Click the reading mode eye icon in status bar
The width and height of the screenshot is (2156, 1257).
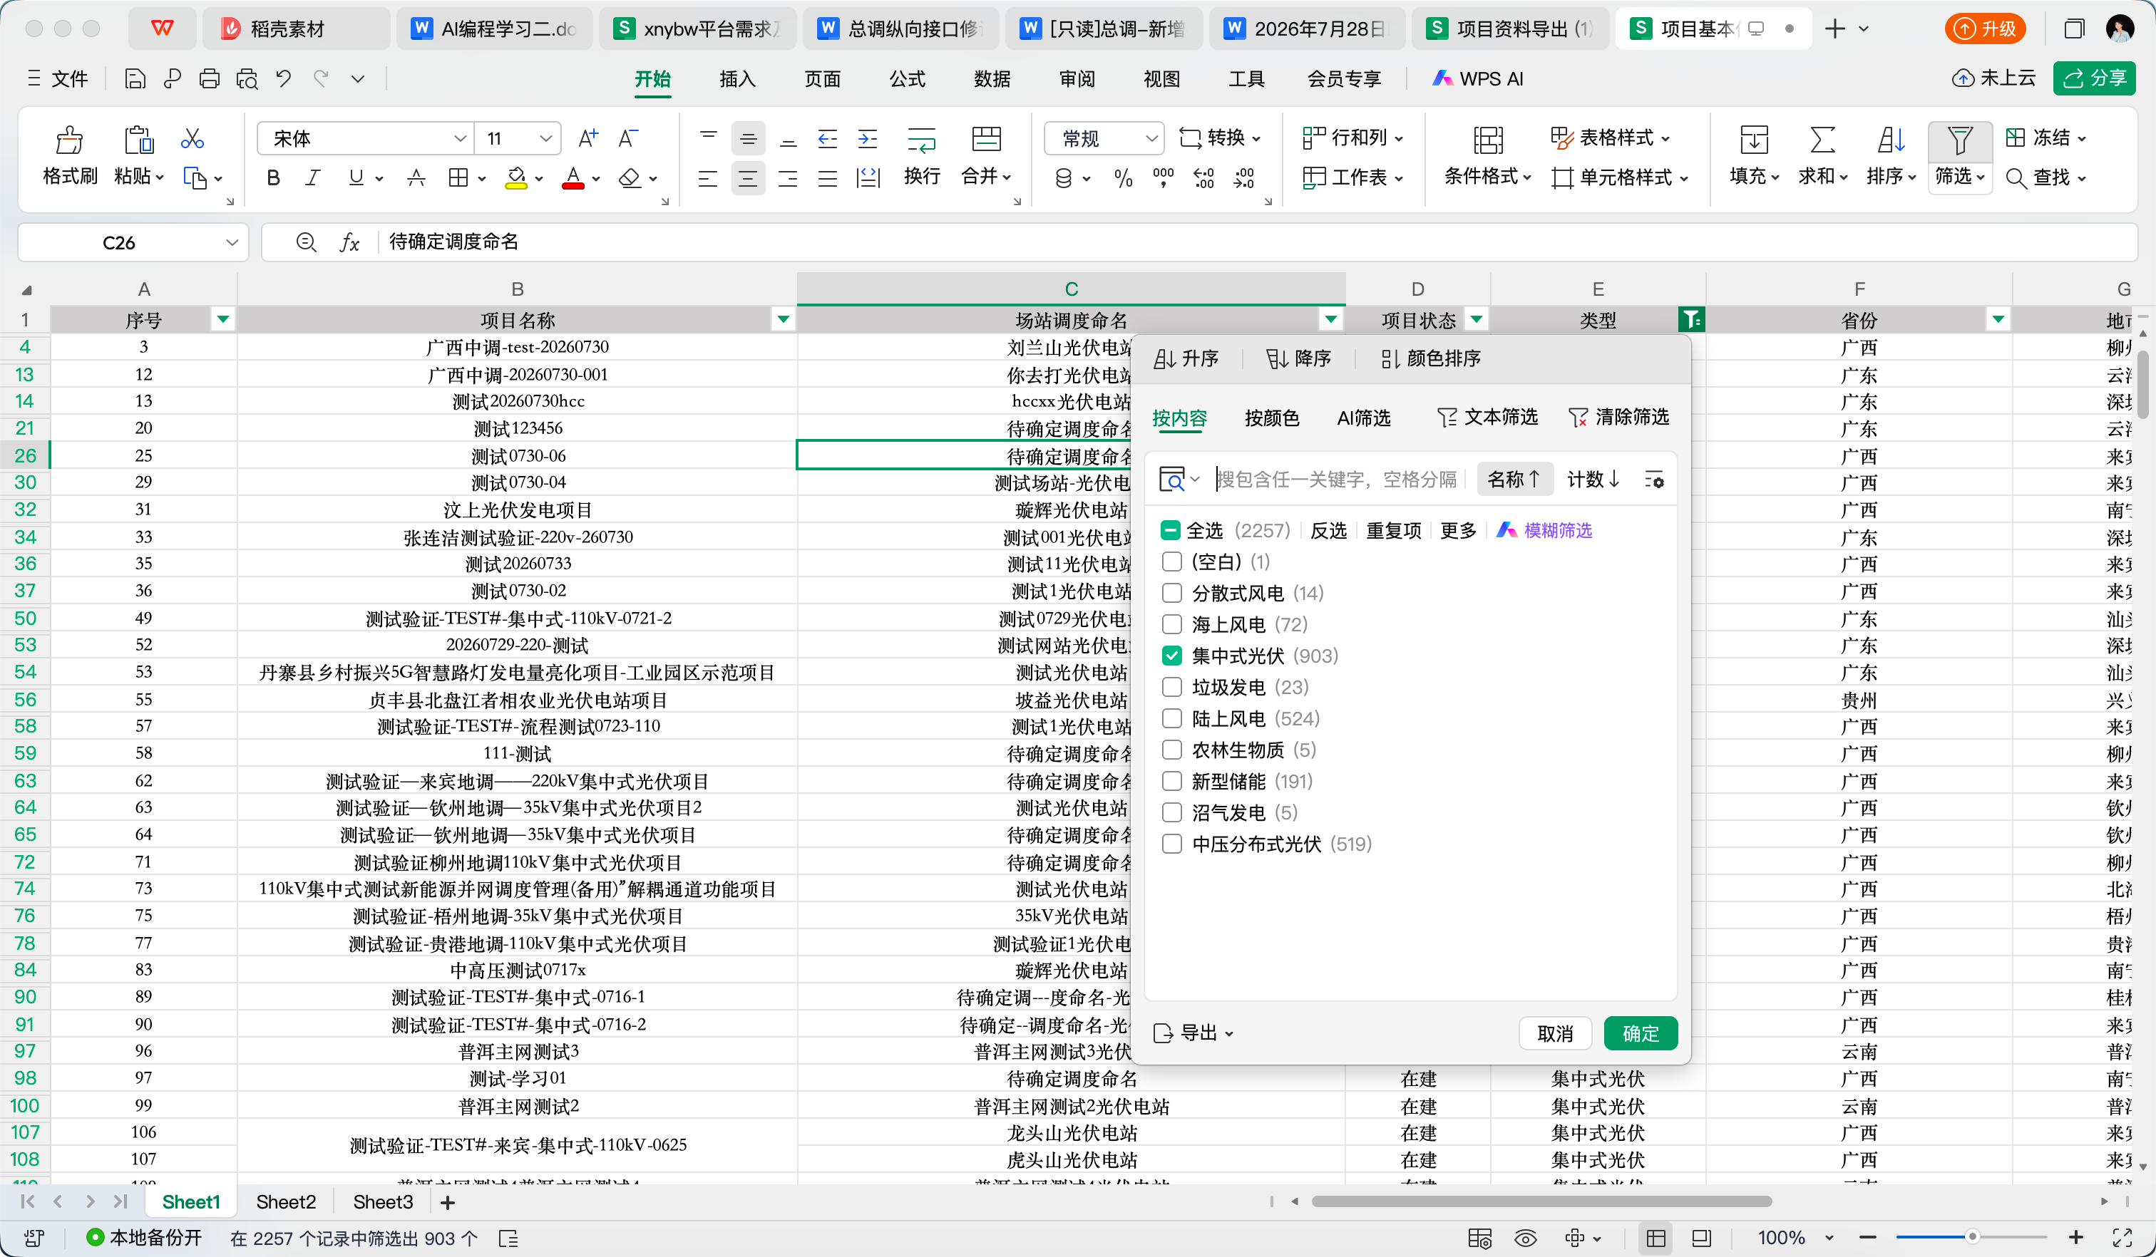[1526, 1238]
